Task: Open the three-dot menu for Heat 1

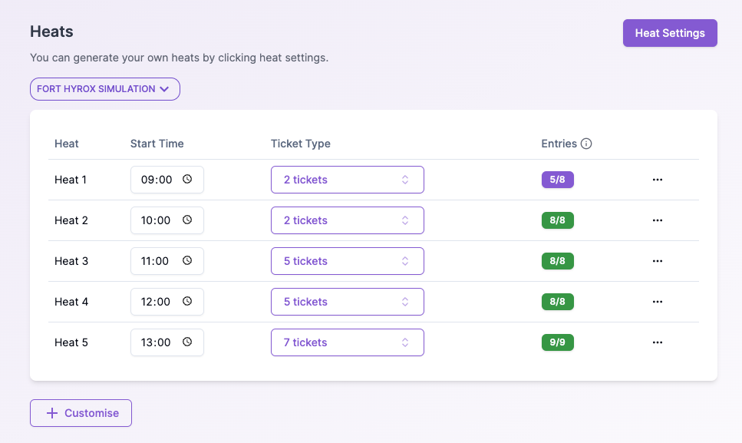Action: (657, 180)
